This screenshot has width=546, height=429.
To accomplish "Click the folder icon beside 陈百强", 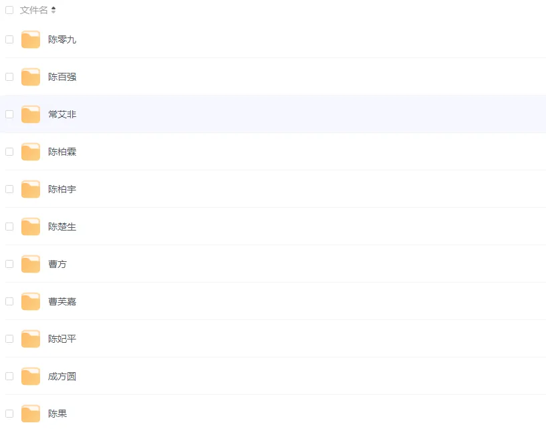I will [x=31, y=77].
